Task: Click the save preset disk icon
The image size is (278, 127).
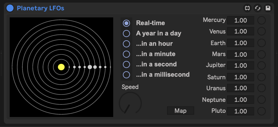Action: (x=268, y=8)
